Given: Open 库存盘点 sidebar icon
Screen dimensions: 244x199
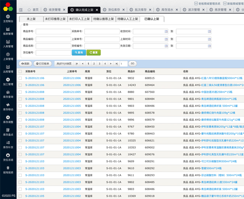Looking at the screenshot, I should coord(8,132).
